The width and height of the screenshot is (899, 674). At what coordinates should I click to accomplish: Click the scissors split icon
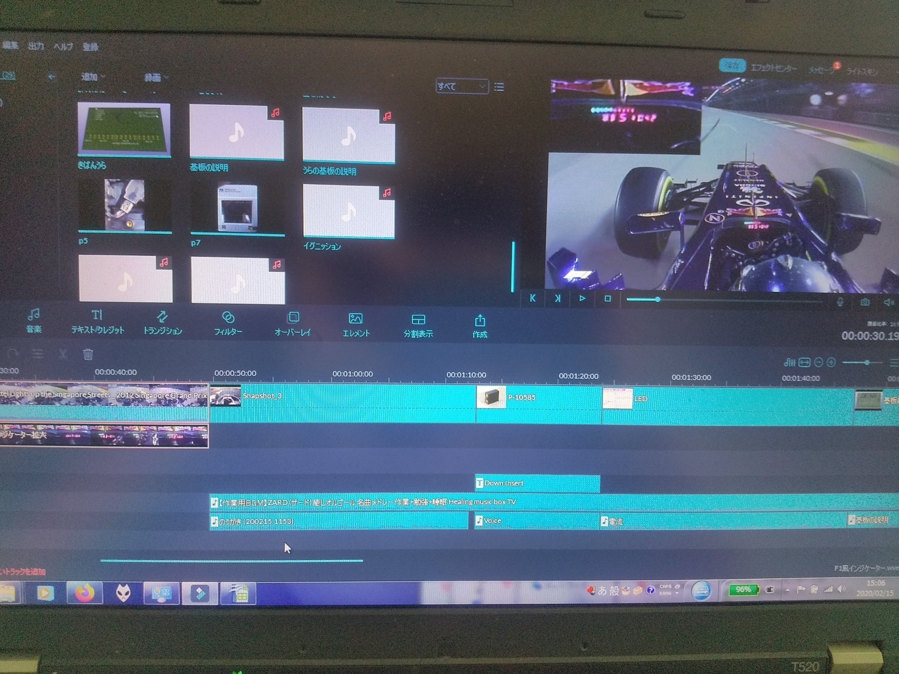(x=63, y=355)
